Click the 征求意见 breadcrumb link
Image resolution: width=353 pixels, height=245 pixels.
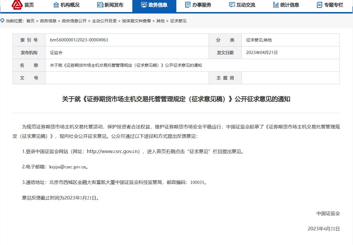[x=178, y=21]
